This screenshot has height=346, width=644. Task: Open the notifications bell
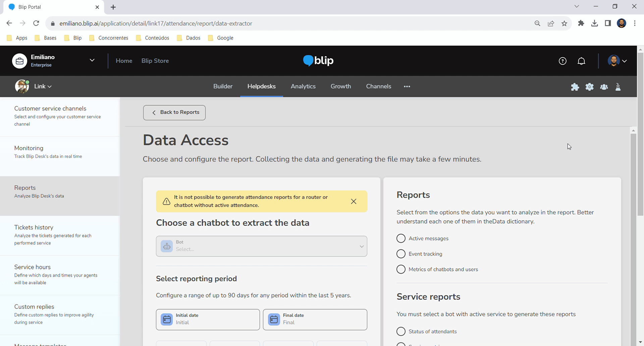pyautogui.click(x=581, y=61)
